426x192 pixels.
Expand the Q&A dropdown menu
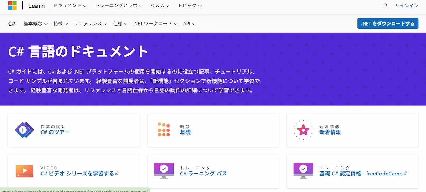point(160,6)
